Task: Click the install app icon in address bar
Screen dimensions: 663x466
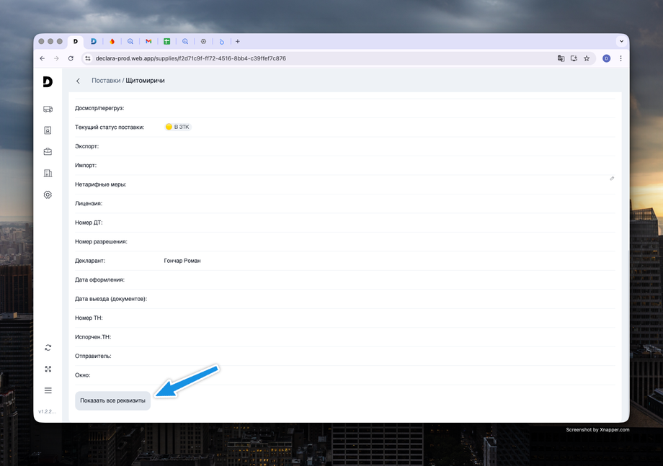Action: click(574, 58)
